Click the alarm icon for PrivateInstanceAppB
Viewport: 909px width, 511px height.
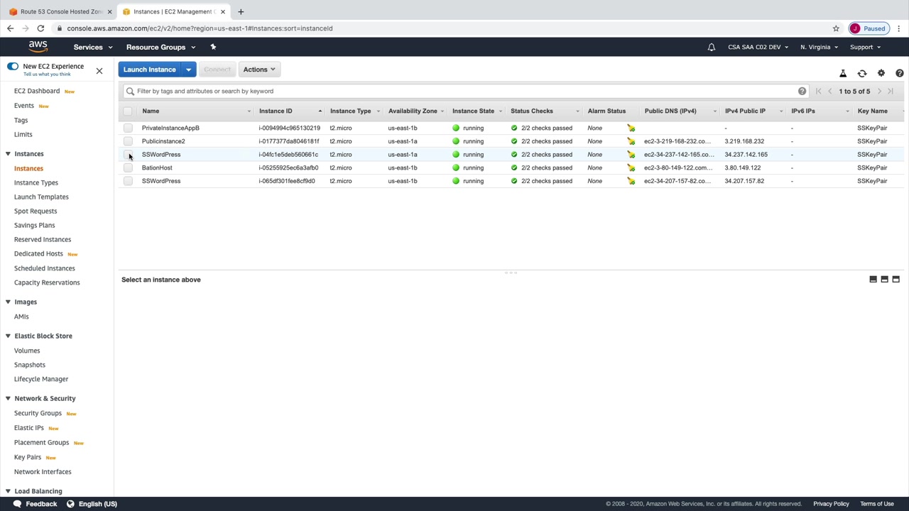click(631, 128)
